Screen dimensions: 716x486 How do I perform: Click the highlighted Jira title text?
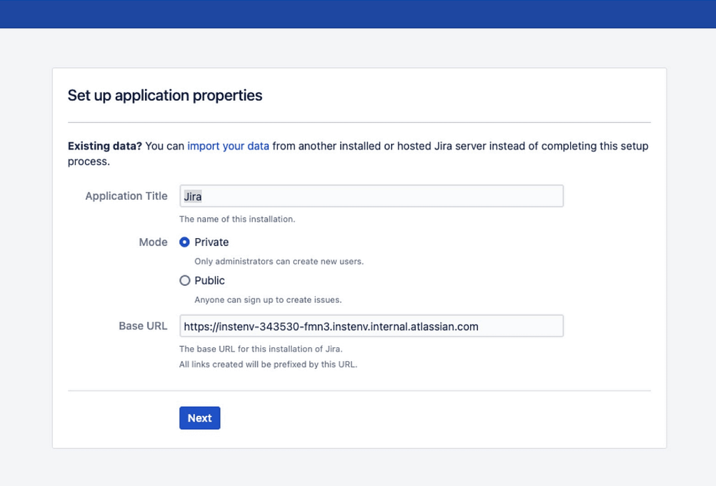click(192, 197)
